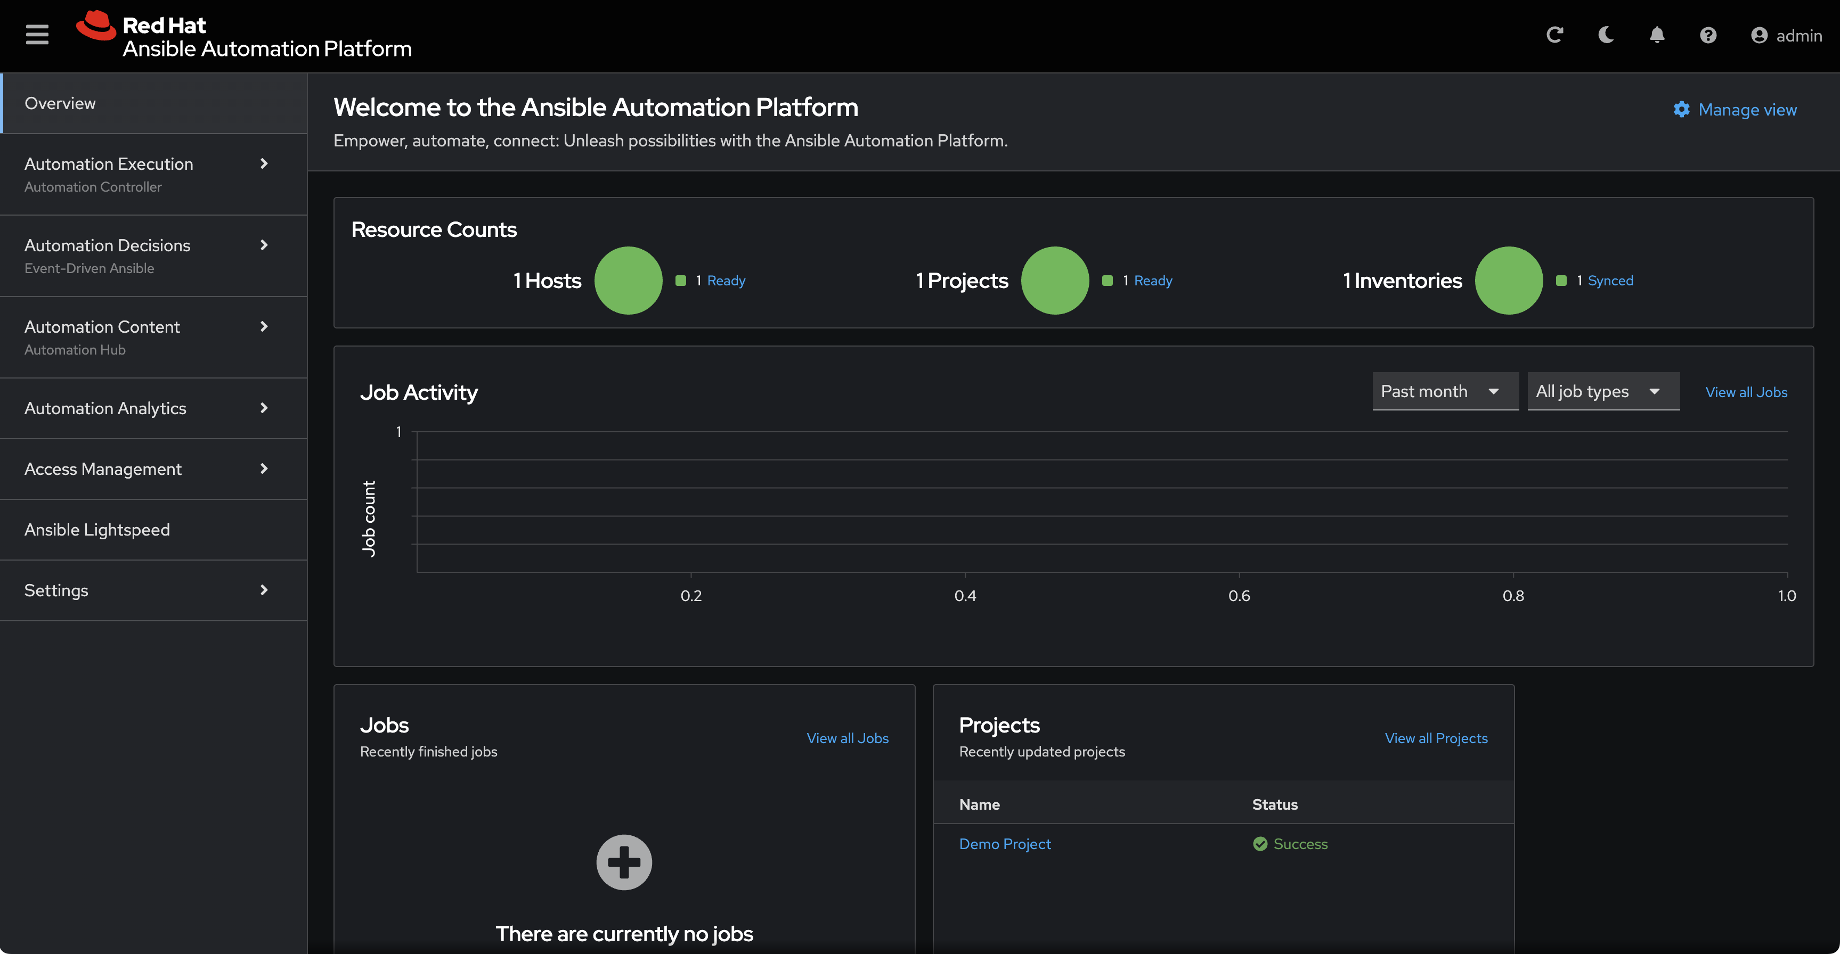Screen dimensions: 1840x954
Task: Toggle dark mode moon icon
Action: (1606, 35)
